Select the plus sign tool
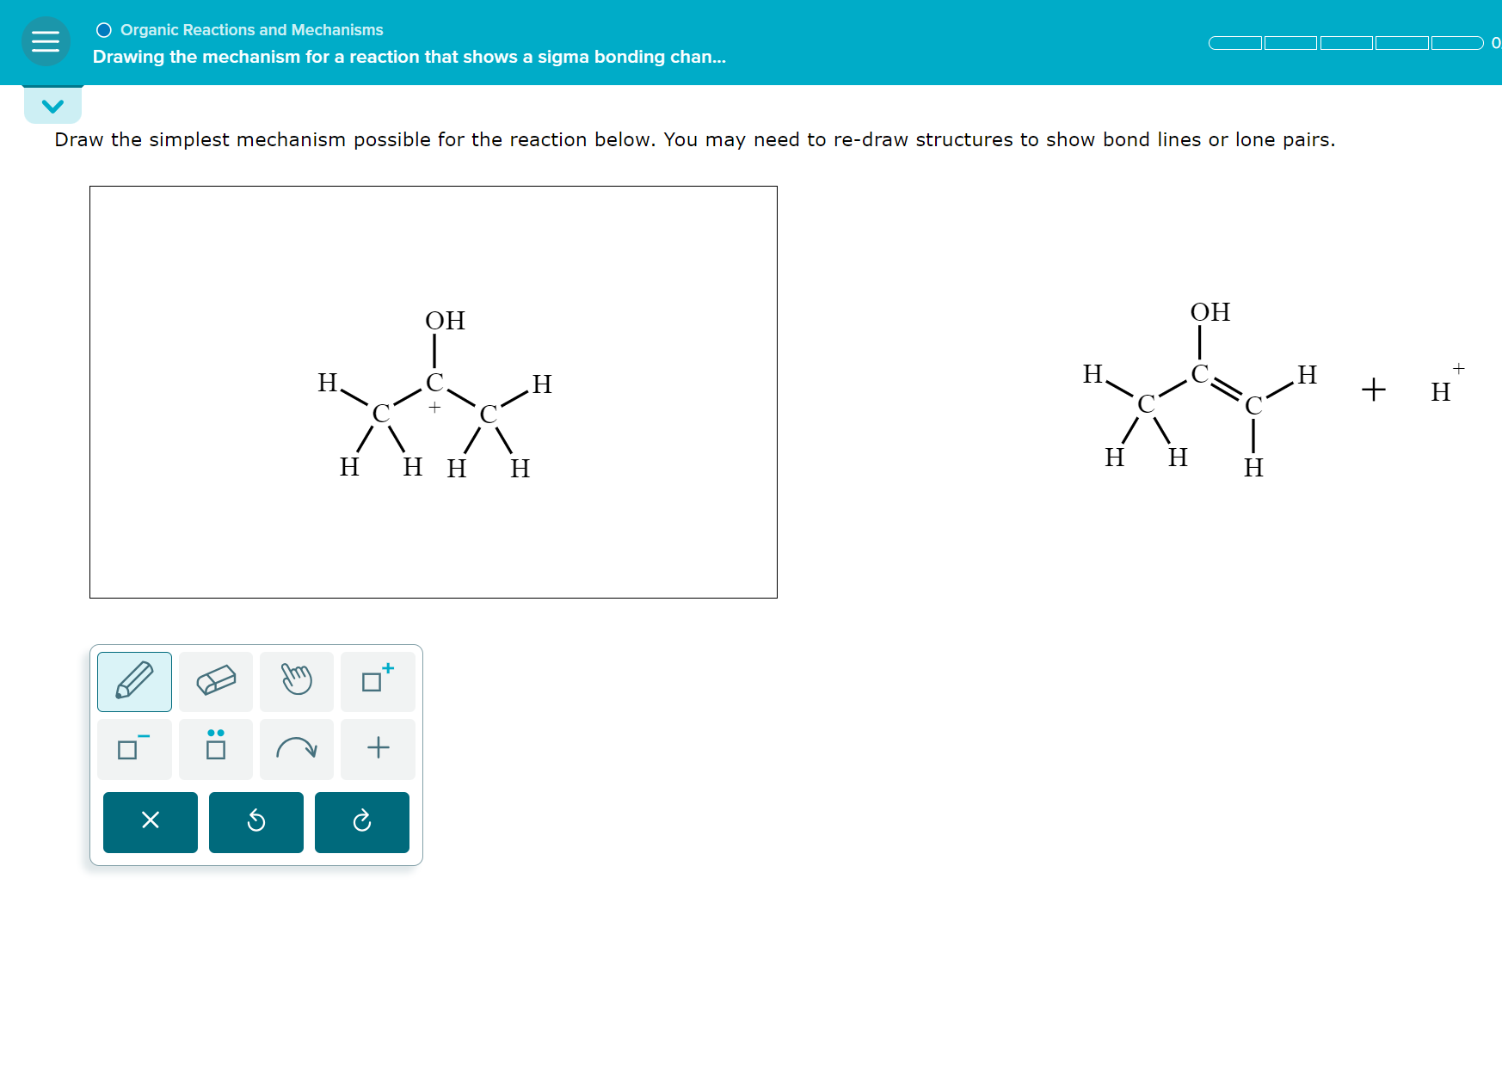This screenshot has height=1075, width=1502. click(377, 747)
